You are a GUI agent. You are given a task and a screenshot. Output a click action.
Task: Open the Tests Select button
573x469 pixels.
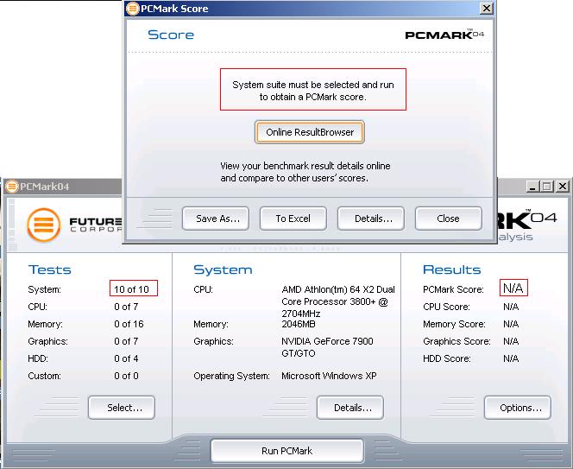pos(122,408)
